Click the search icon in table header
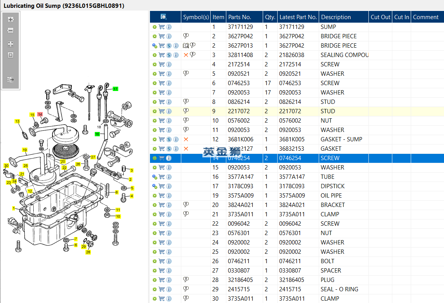The height and width of the screenshot is (303, 444). click(164, 17)
